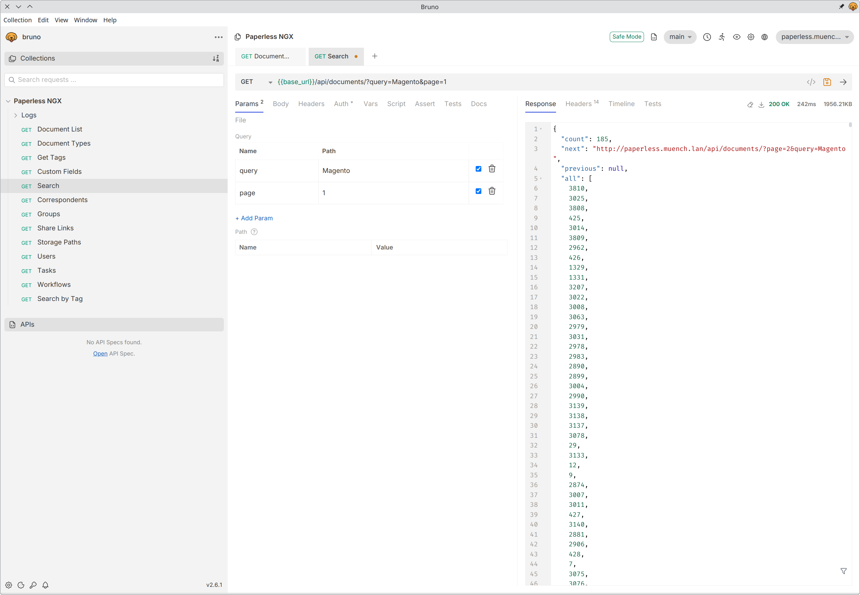Open collection settings gear icon
860x595 pixels.
tap(751, 37)
